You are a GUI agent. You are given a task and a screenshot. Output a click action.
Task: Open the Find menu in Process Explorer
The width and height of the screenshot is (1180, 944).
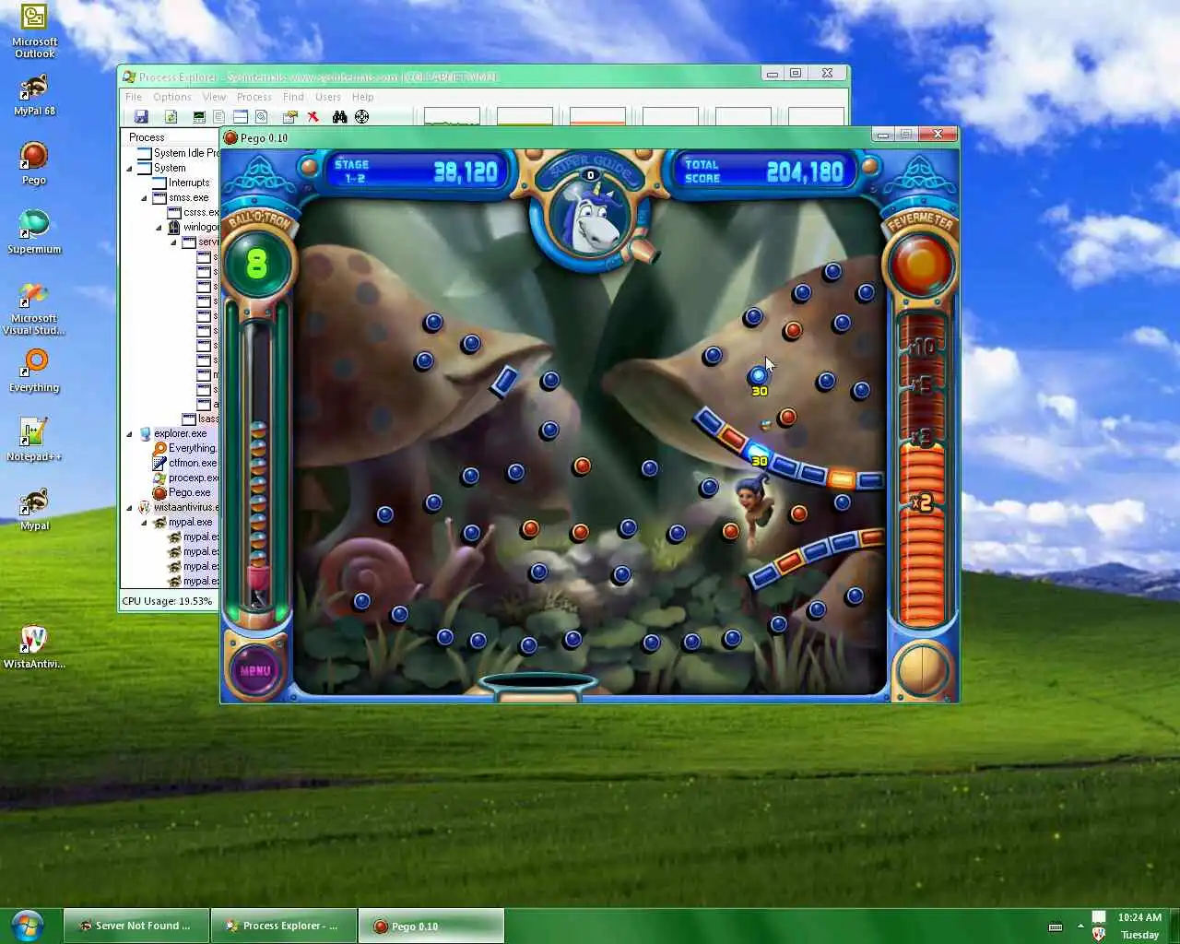click(293, 97)
